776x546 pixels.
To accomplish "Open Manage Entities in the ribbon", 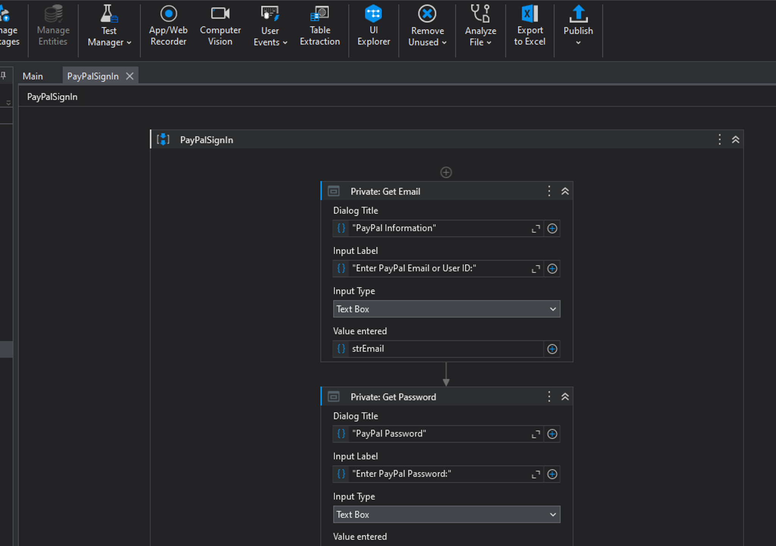I will pos(53,26).
